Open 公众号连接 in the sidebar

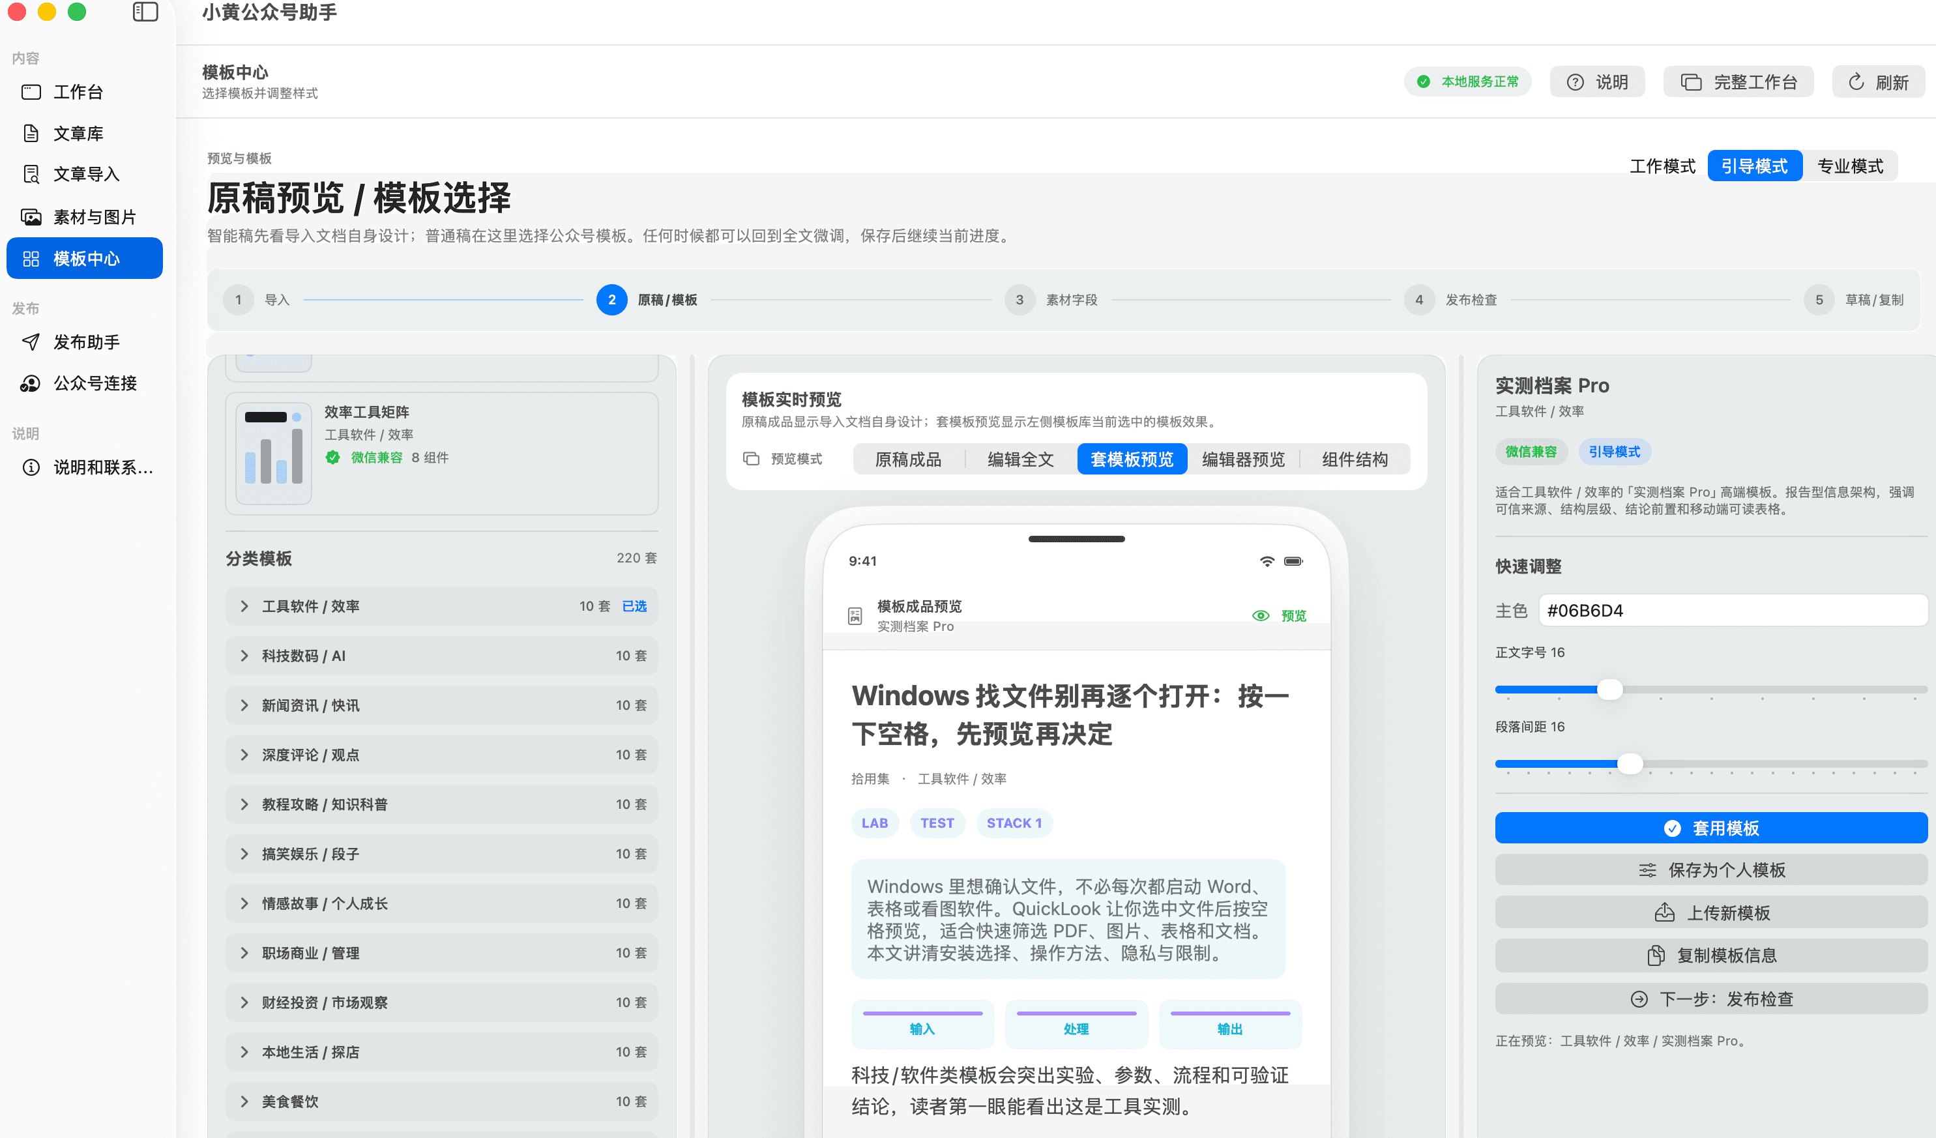[85, 383]
